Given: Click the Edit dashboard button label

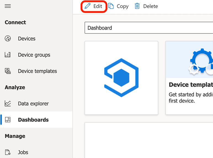Looking at the screenshot, I should (x=98, y=6).
